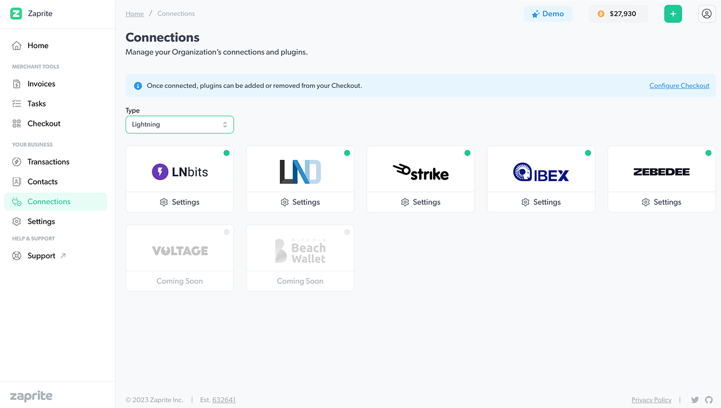Screen dimensions: 721x408
Task: Click the green status dot on LNbits
Action: tap(226, 153)
